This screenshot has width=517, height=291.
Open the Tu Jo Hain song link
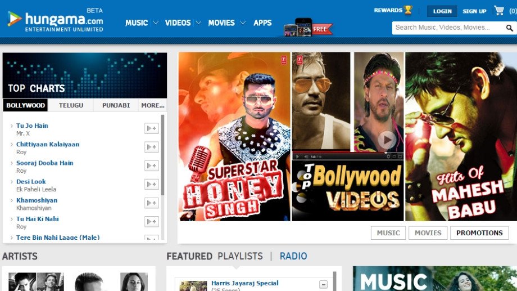32,126
